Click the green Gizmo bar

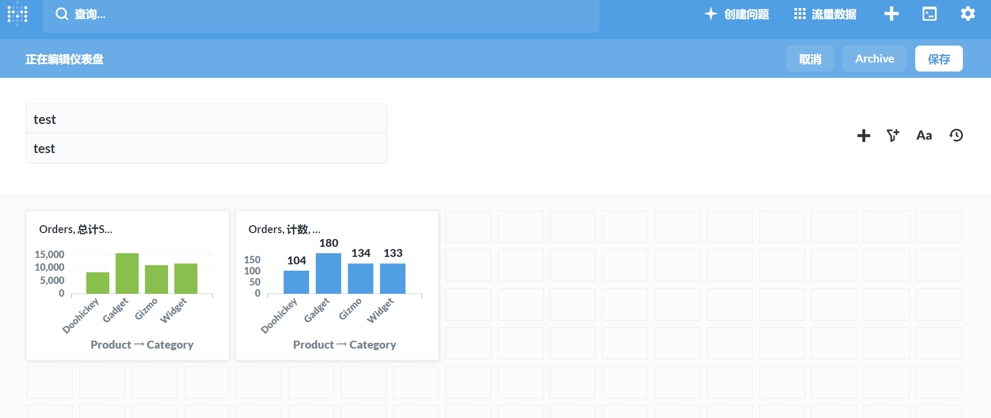pyautogui.click(x=156, y=279)
